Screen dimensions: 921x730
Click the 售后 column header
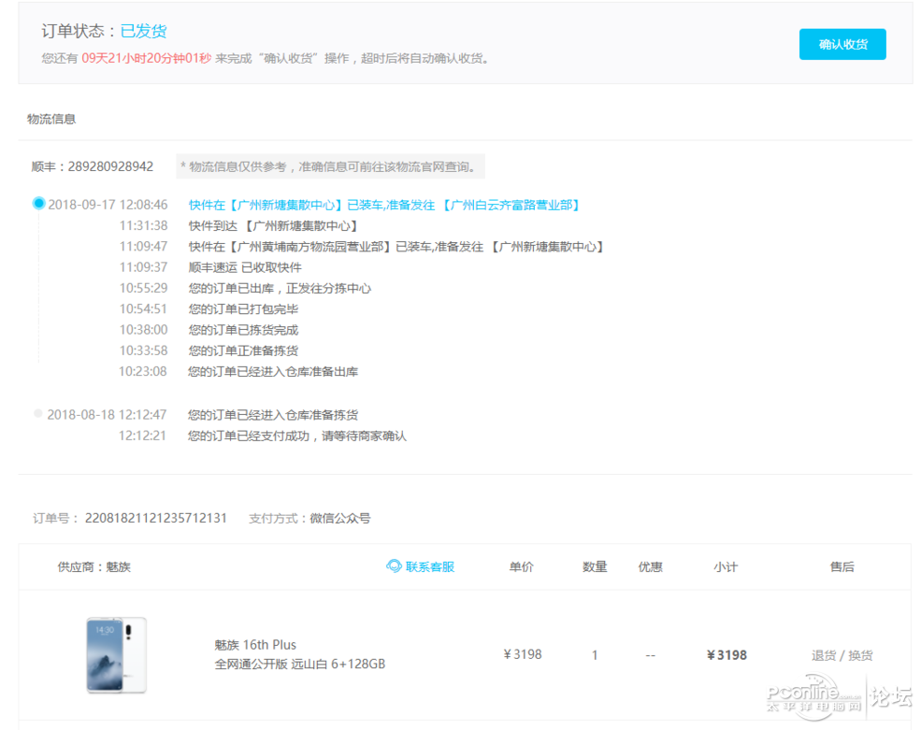842,567
